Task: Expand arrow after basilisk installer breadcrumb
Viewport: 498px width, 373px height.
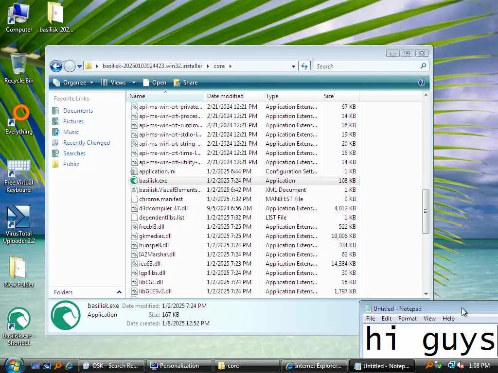Action: [x=208, y=66]
